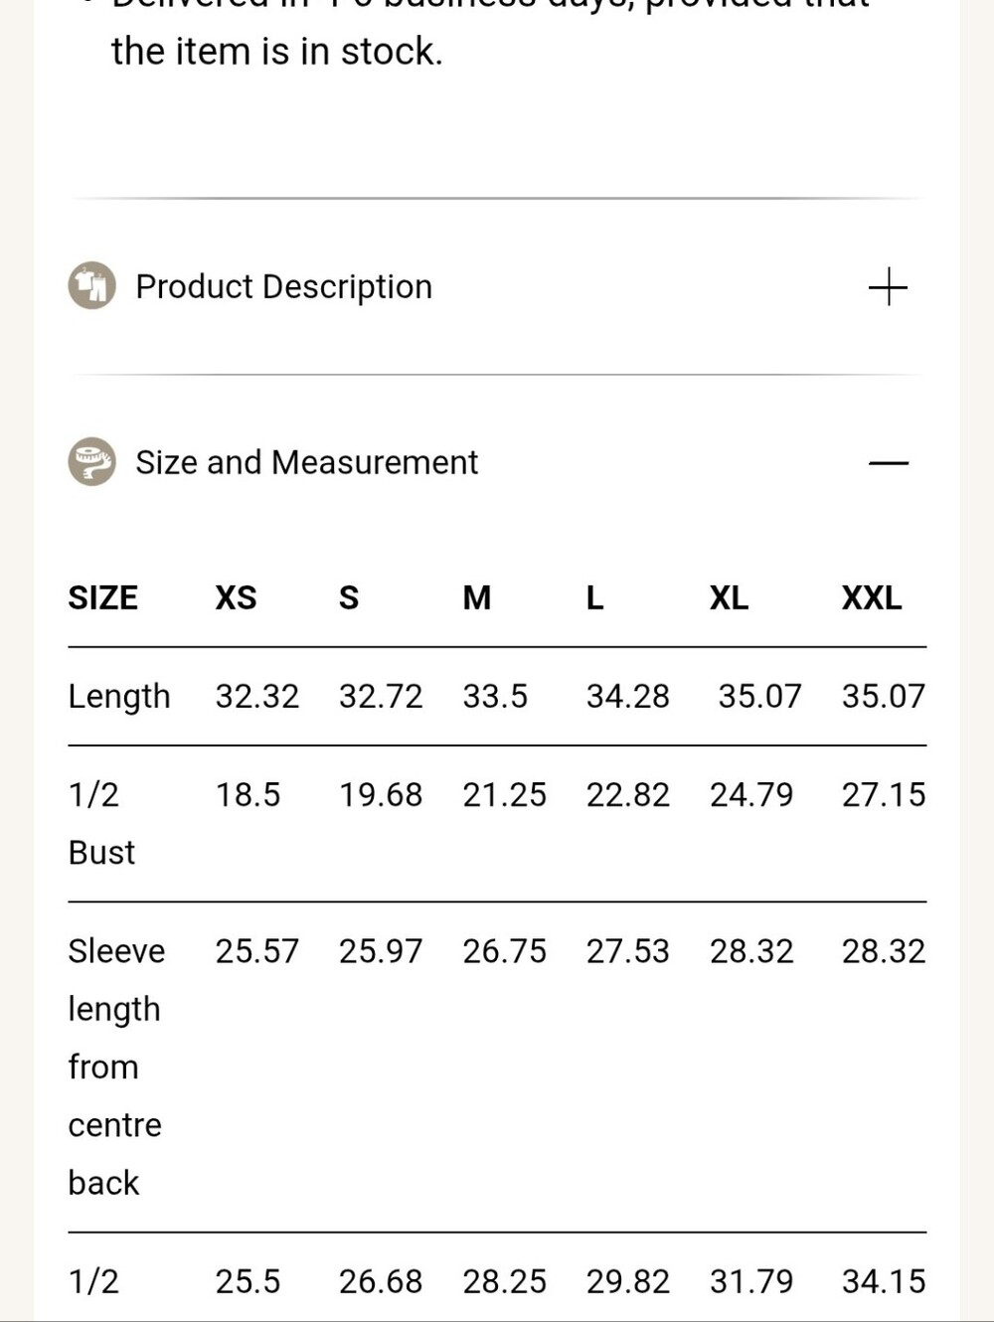
Task: Tap the Size and Measurement heading
Action: (307, 462)
